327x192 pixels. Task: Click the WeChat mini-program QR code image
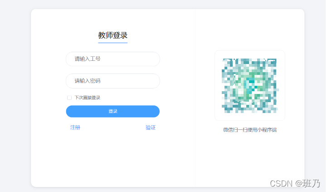click(250, 86)
